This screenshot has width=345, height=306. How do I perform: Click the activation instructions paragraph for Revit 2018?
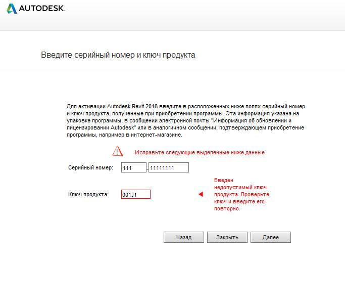click(186, 120)
